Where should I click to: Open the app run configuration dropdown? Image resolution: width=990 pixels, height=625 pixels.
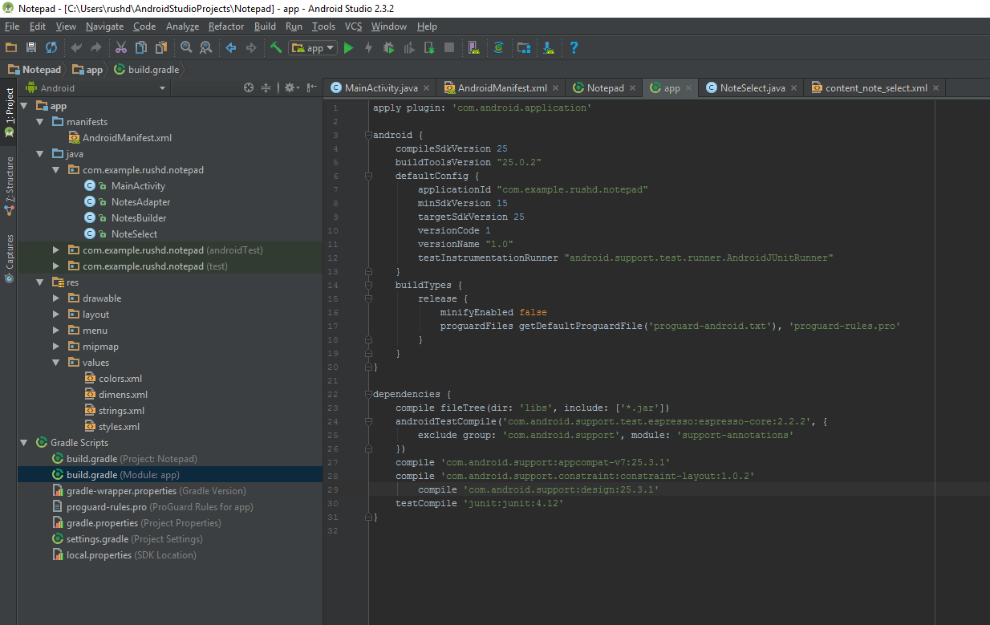coord(314,48)
